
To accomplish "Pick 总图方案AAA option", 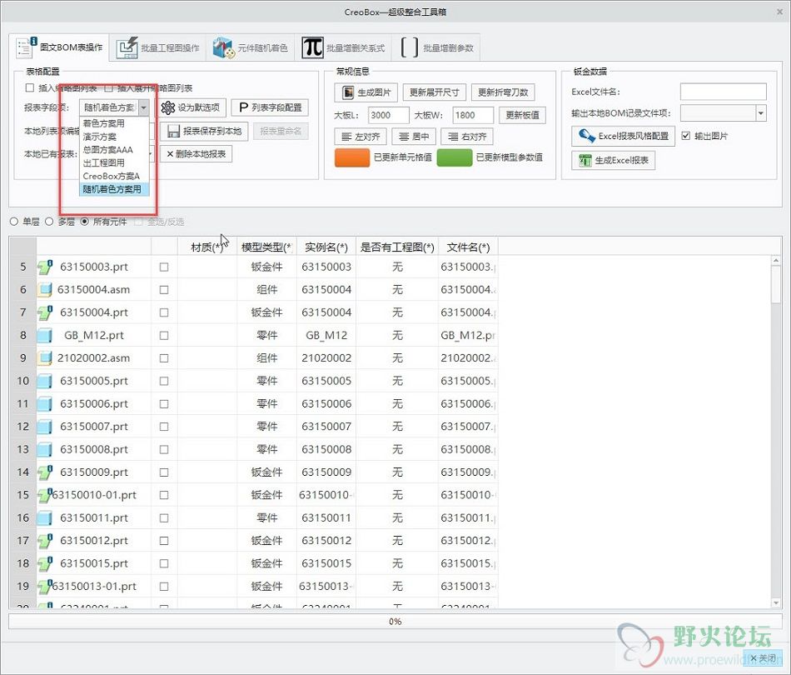I will click(x=115, y=149).
